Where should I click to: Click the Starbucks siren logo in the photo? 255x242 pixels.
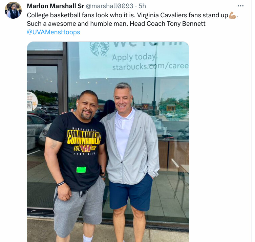[100, 49]
